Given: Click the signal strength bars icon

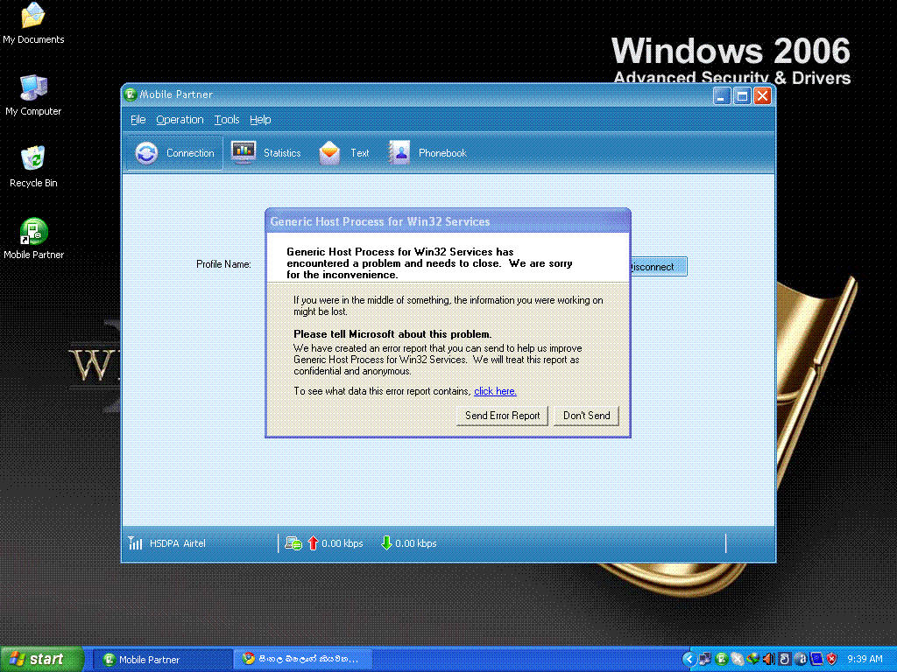Looking at the screenshot, I should 135,542.
